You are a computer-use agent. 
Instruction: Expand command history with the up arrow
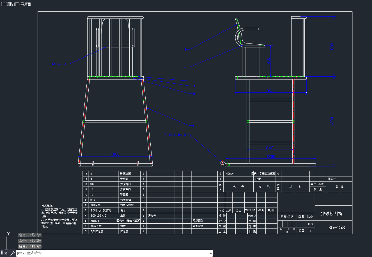pos(211,253)
